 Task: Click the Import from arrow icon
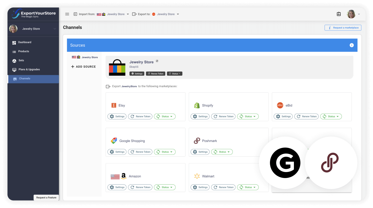click(x=75, y=14)
